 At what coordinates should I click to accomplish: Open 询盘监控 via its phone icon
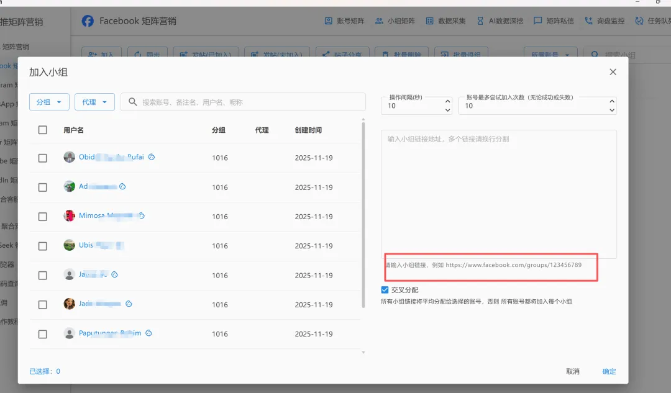[x=588, y=20]
